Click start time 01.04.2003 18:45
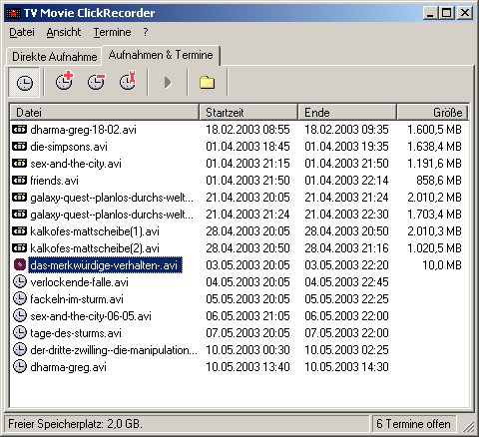Screen dimensions: 479x437 [247, 147]
